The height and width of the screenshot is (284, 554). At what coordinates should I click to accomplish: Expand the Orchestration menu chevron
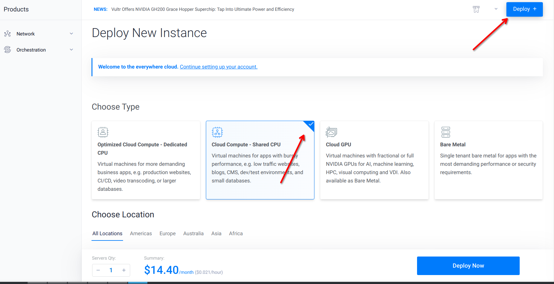pos(71,50)
